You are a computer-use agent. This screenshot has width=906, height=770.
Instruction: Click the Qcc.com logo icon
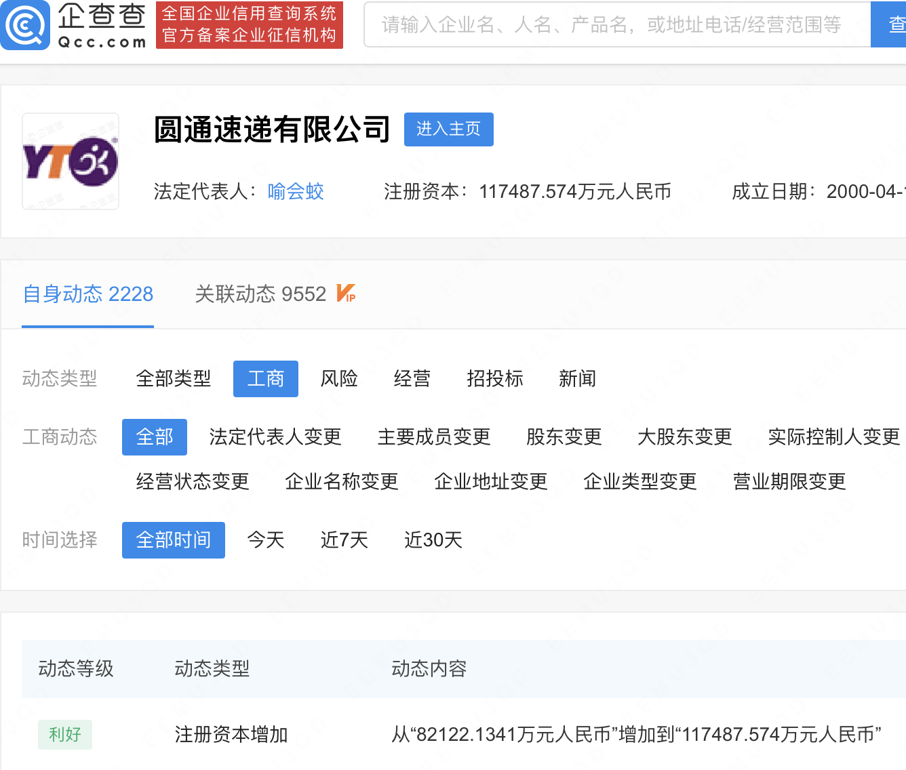[x=26, y=25]
